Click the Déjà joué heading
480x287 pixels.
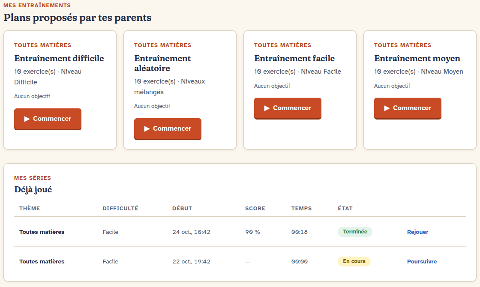(33, 190)
